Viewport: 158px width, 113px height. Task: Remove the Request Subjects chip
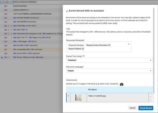(83, 49)
